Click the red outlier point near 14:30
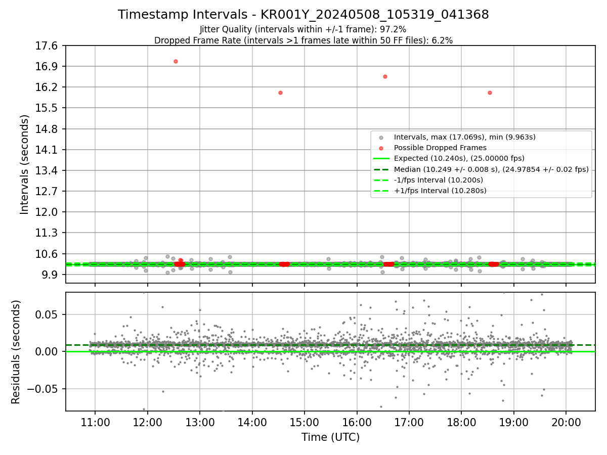Image resolution: width=607 pixels, height=455 pixels. click(x=280, y=93)
